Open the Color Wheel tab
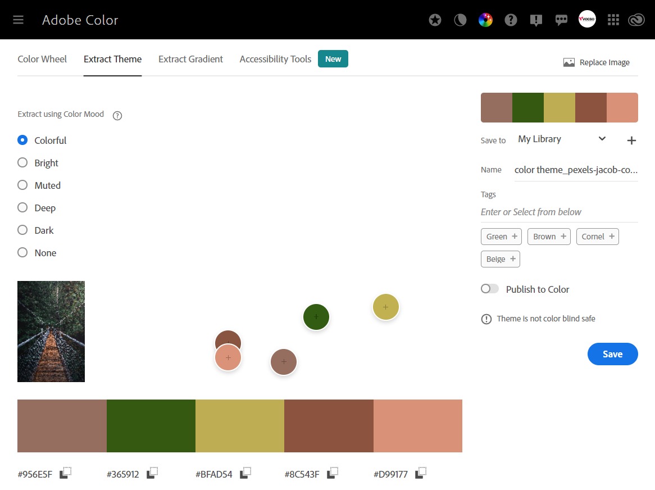 pos(42,59)
